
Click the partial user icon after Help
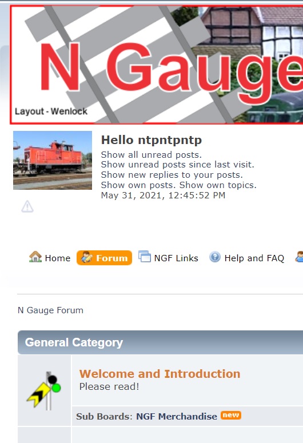pyautogui.click(x=299, y=257)
